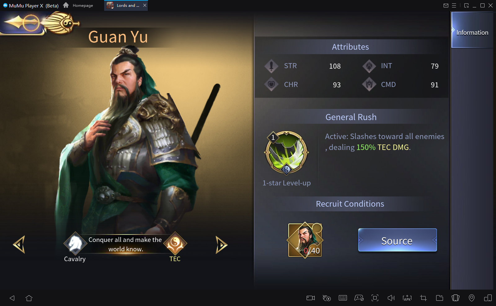This screenshot has width=496, height=306.
Task: Click the STR attribute icon
Action: [x=271, y=66]
